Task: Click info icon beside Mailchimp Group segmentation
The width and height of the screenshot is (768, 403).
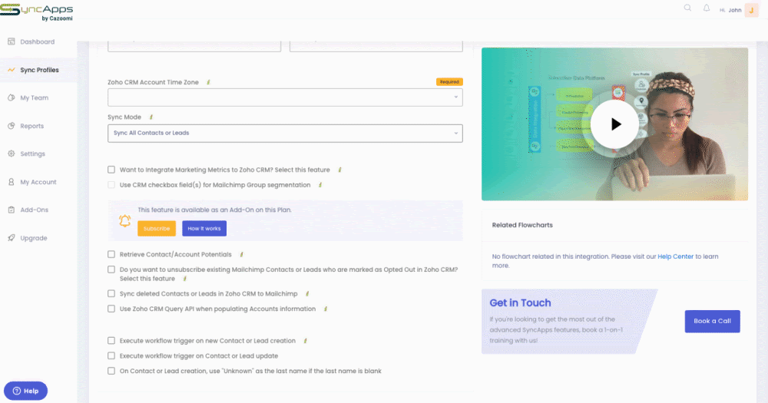Action: point(319,185)
